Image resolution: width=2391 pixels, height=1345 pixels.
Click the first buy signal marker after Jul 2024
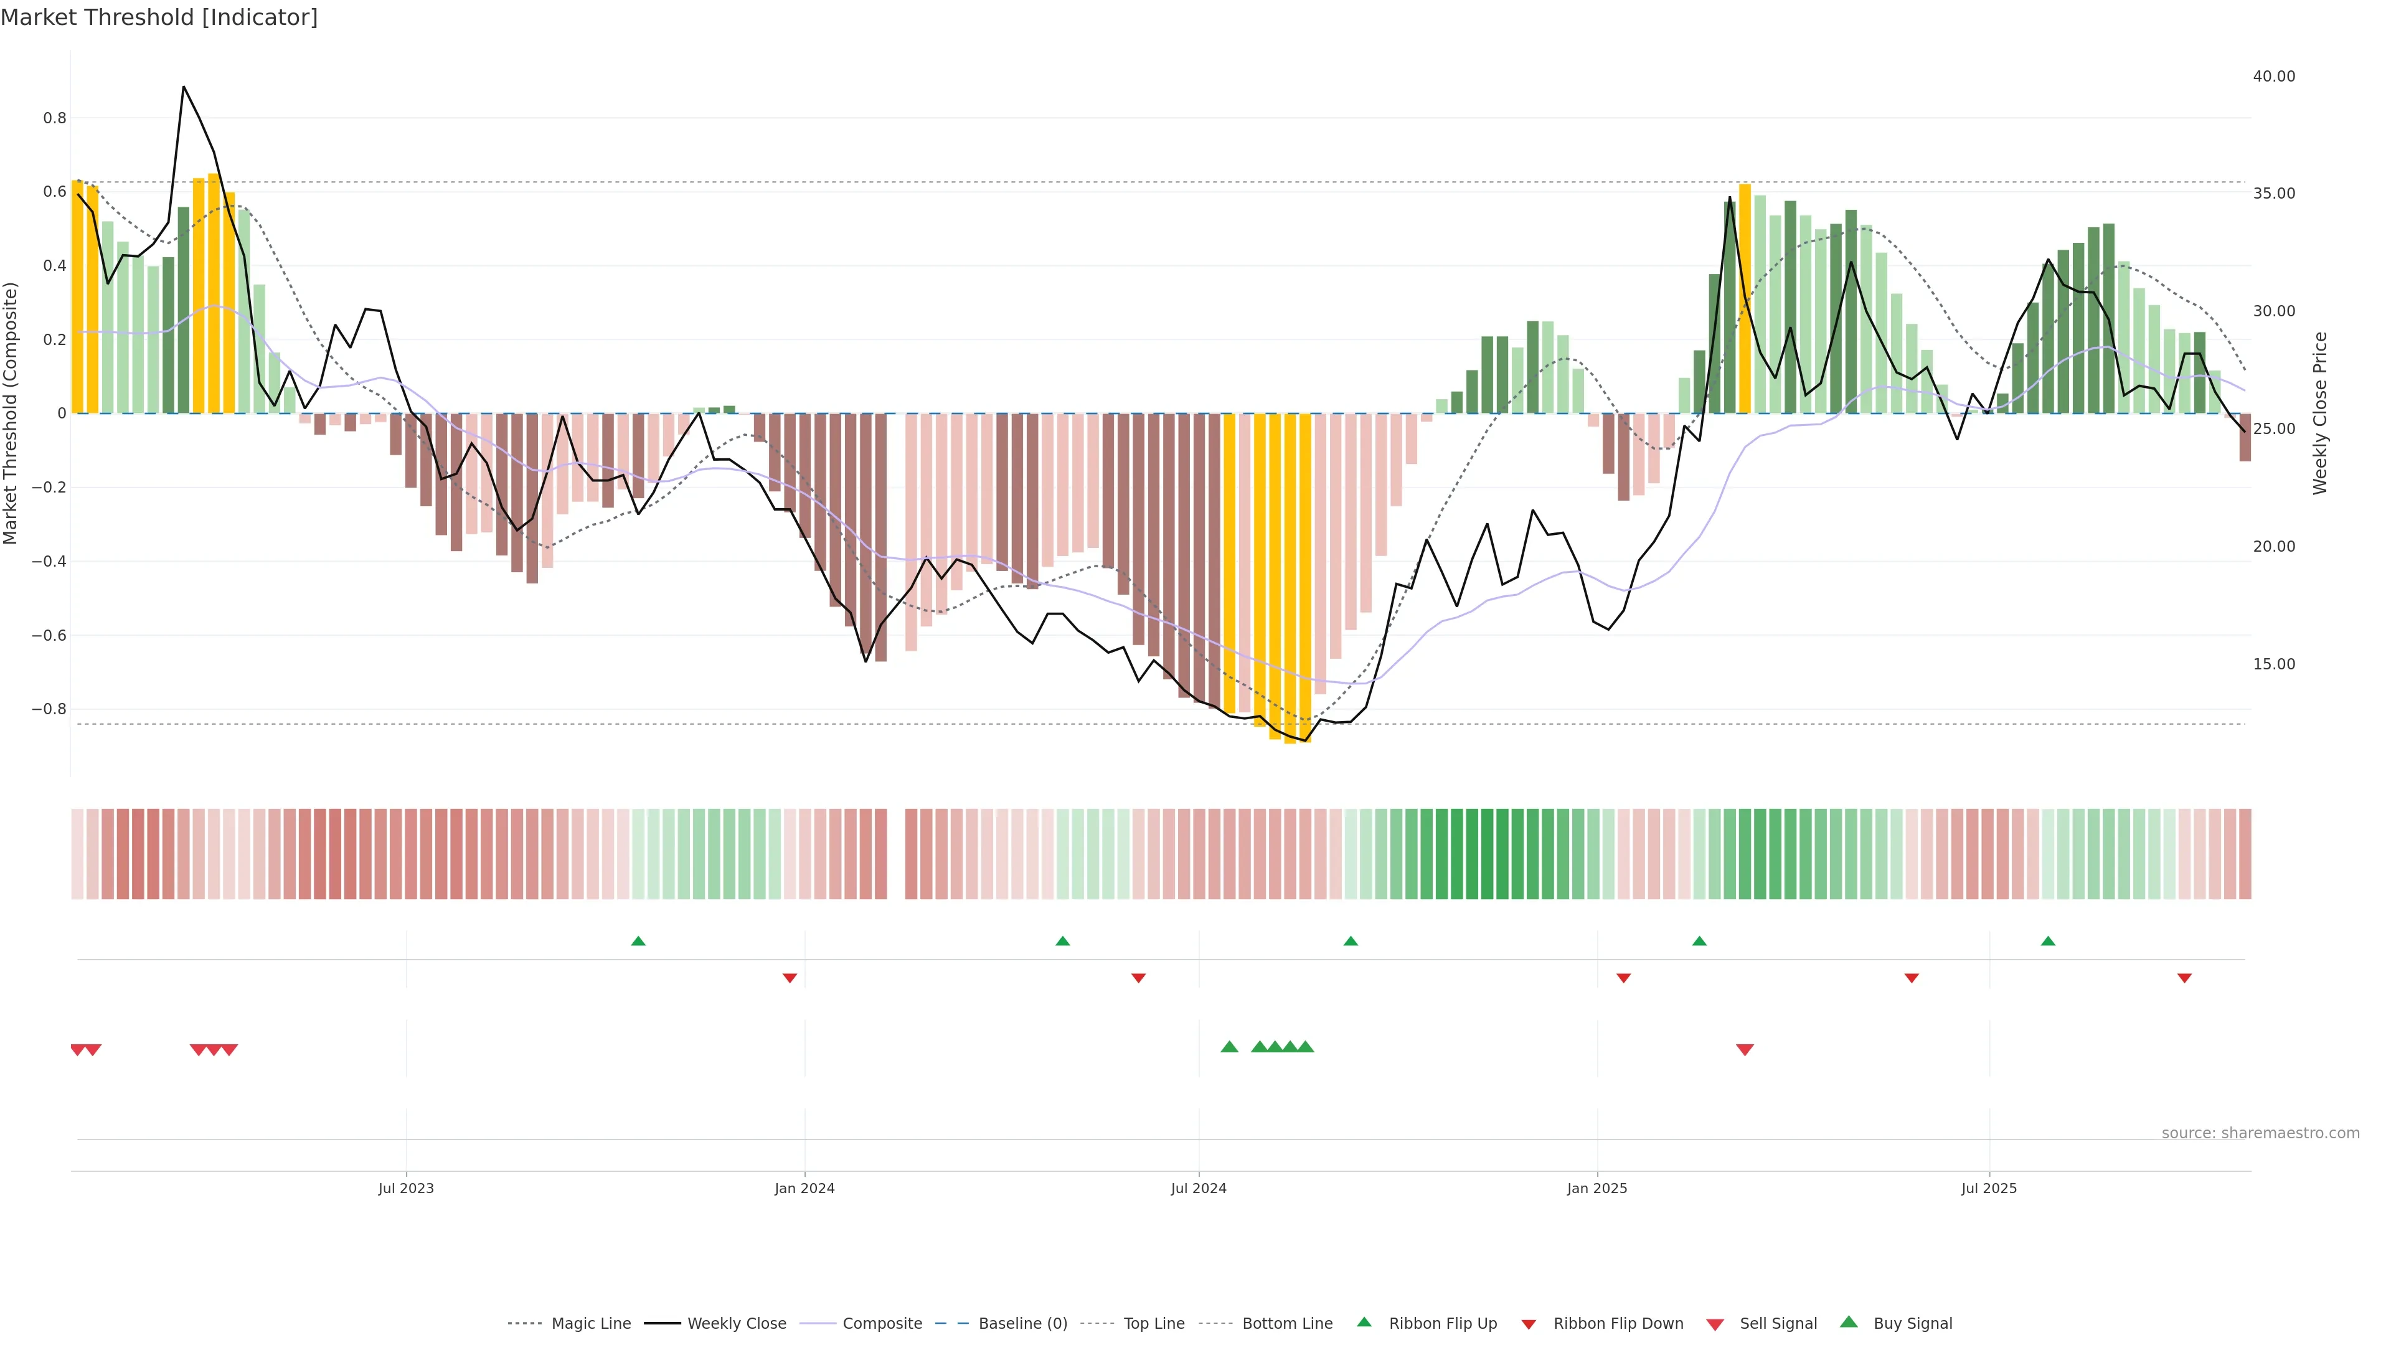pyautogui.click(x=1229, y=1047)
